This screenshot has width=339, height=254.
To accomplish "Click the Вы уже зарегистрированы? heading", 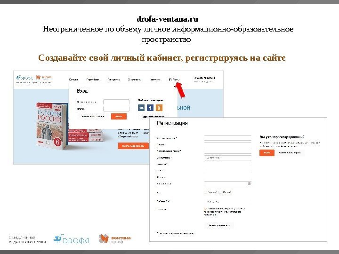I will pos(282,137).
